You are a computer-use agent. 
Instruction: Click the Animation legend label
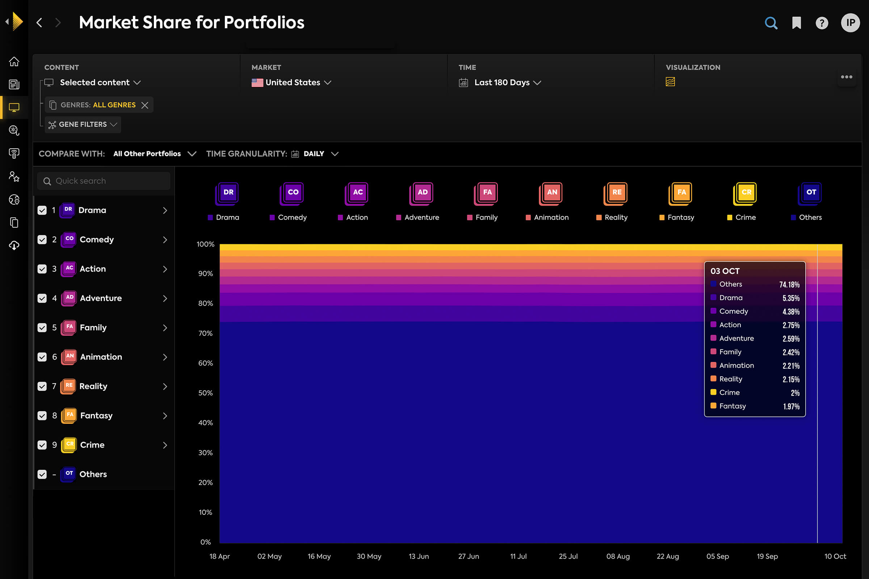(x=551, y=217)
